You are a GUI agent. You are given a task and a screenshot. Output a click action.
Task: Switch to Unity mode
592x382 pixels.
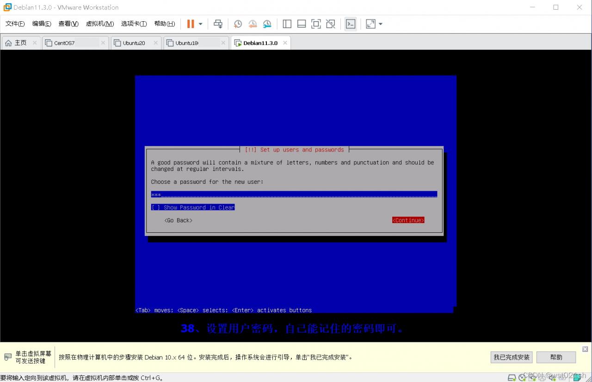click(x=331, y=24)
